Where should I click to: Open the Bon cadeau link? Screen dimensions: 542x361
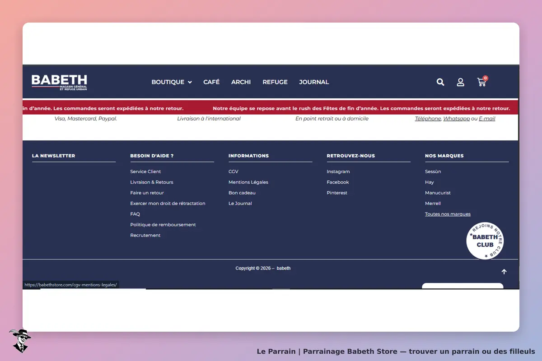pos(242,193)
